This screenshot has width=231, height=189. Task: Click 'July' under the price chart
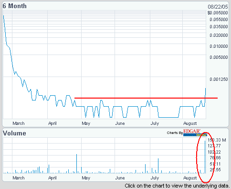[155, 123]
